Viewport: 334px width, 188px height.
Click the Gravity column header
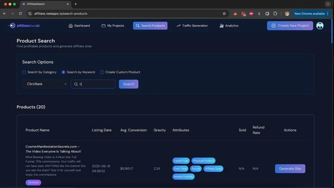[x=160, y=130]
